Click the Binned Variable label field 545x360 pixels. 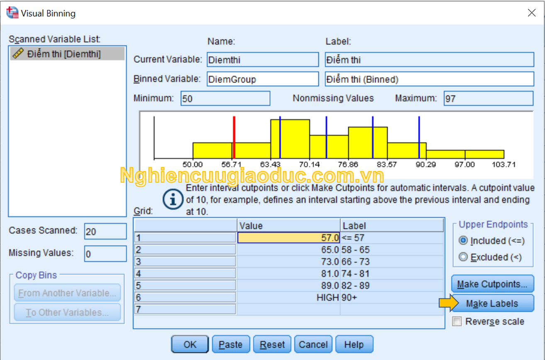tap(429, 79)
